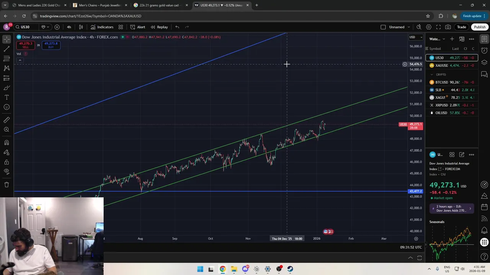Open the patterns drawing tool

(x=7, y=68)
